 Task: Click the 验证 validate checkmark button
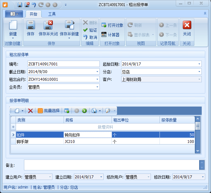click(x=90, y=30)
